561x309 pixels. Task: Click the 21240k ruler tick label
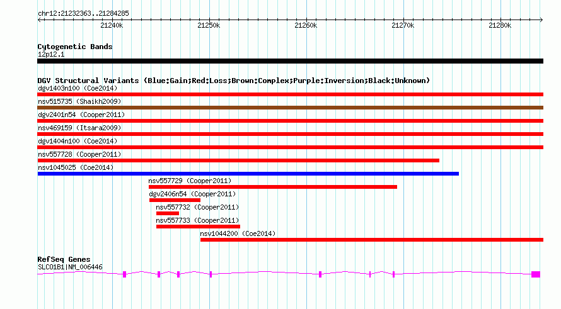point(112,25)
